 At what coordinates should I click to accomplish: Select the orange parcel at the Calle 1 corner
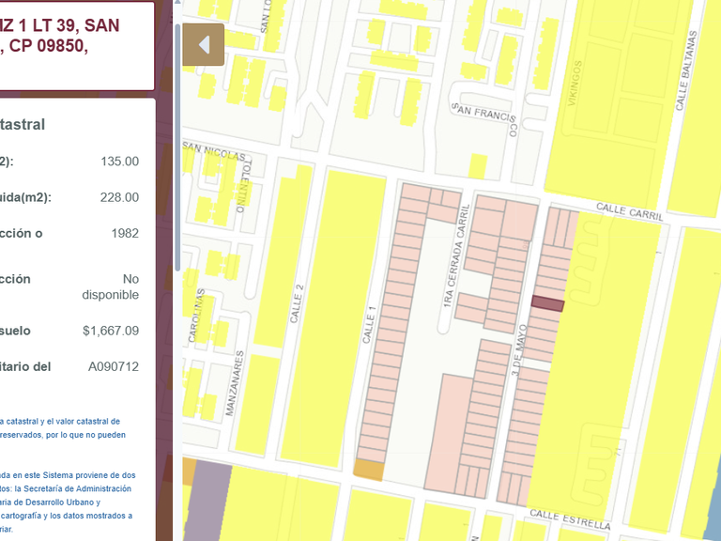coord(369,470)
